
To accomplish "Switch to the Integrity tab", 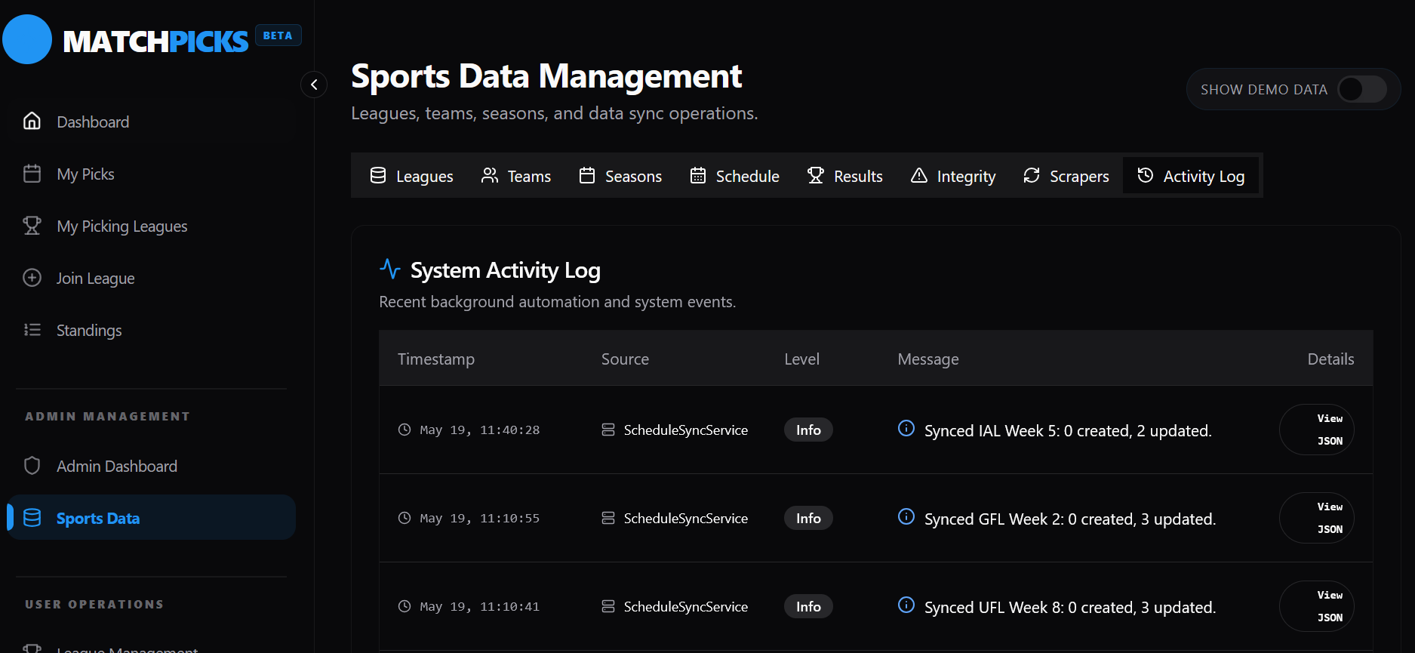I will click(x=953, y=176).
